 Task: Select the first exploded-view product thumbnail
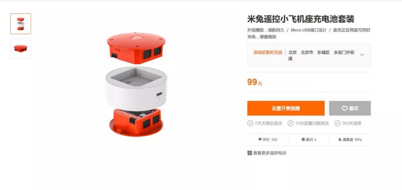pos(20,23)
